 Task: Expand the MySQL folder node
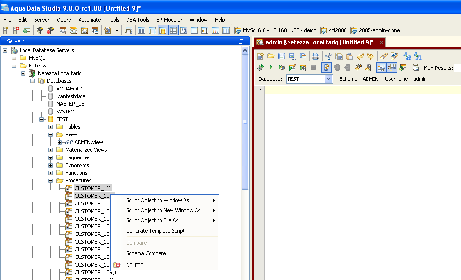[x=14, y=58]
